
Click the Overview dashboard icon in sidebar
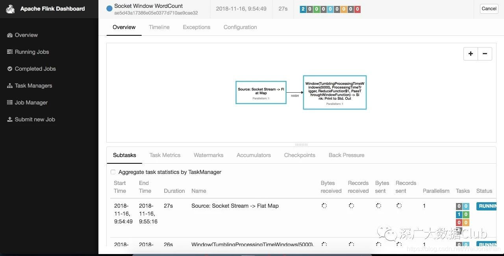[x=10, y=35]
